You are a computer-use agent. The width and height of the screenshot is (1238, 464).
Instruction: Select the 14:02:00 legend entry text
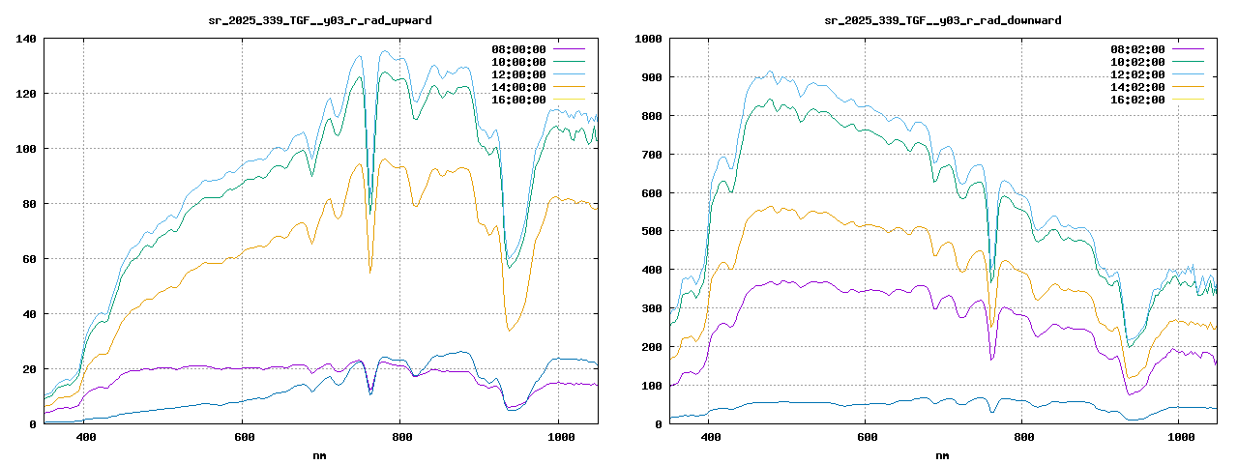[1137, 87]
